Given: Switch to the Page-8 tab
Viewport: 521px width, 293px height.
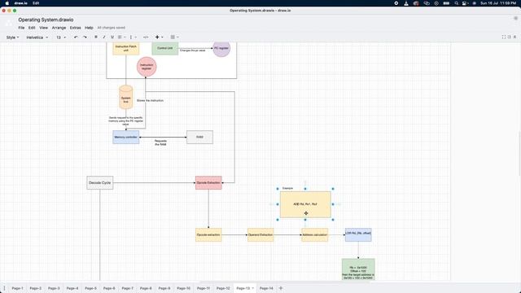Looking at the screenshot, I should [x=146, y=288].
